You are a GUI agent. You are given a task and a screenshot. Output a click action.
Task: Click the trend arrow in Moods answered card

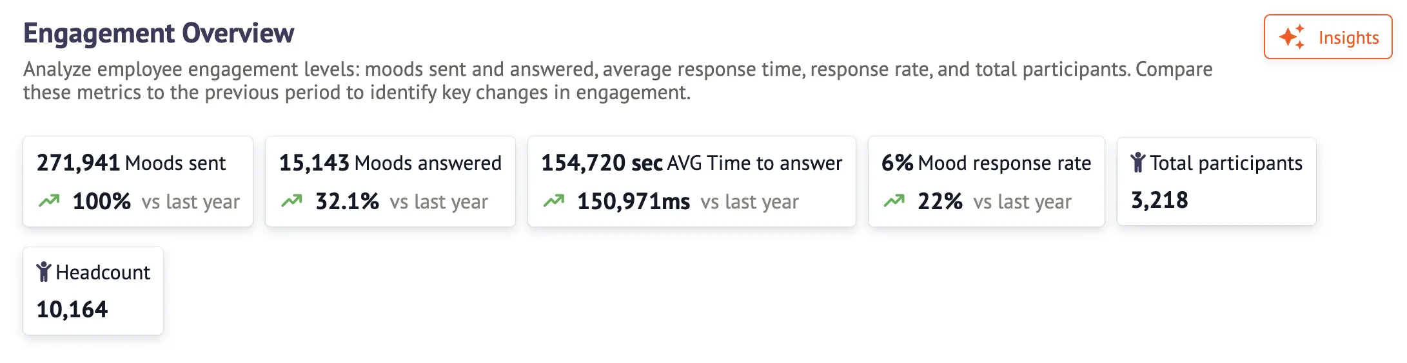click(291, 201)
